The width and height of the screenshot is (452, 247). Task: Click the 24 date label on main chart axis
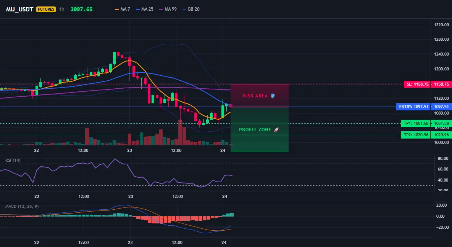point(223,150)
